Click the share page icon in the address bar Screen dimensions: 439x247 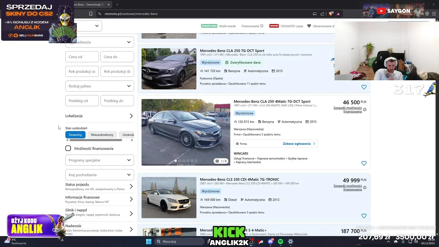(322, 14)
